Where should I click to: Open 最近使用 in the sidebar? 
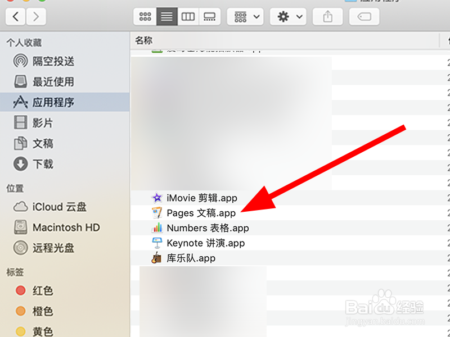65,81
